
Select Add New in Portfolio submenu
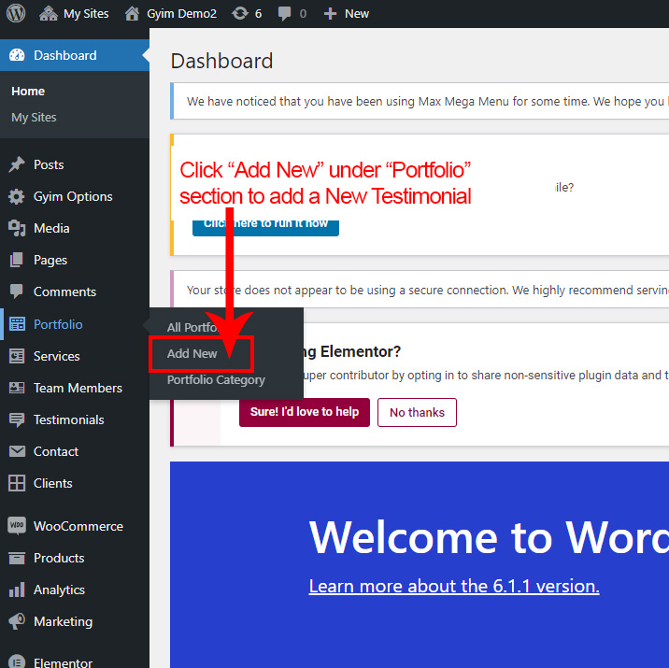[192, 354]
